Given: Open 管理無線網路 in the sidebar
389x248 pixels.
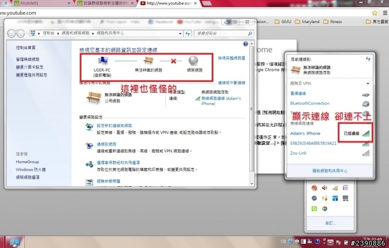Looking at the screenshot, I should pos(28,59).
